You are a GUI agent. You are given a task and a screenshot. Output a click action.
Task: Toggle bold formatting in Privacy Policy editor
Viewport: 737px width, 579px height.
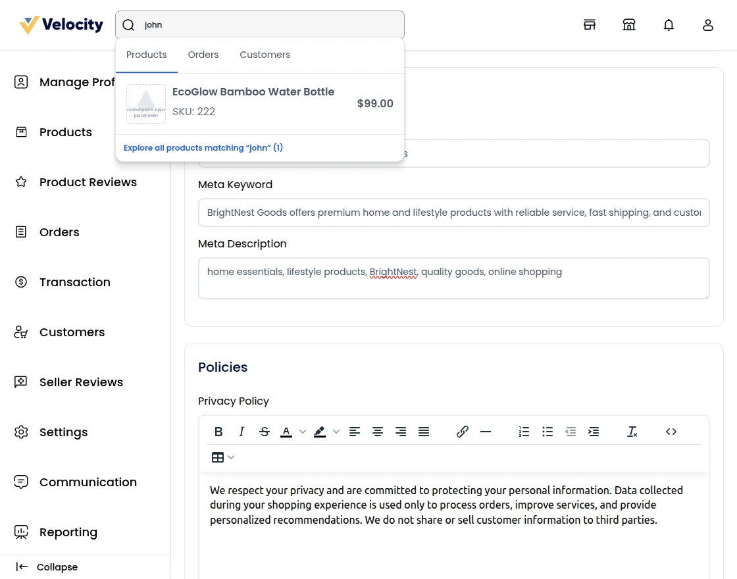(x=218, y=432)
